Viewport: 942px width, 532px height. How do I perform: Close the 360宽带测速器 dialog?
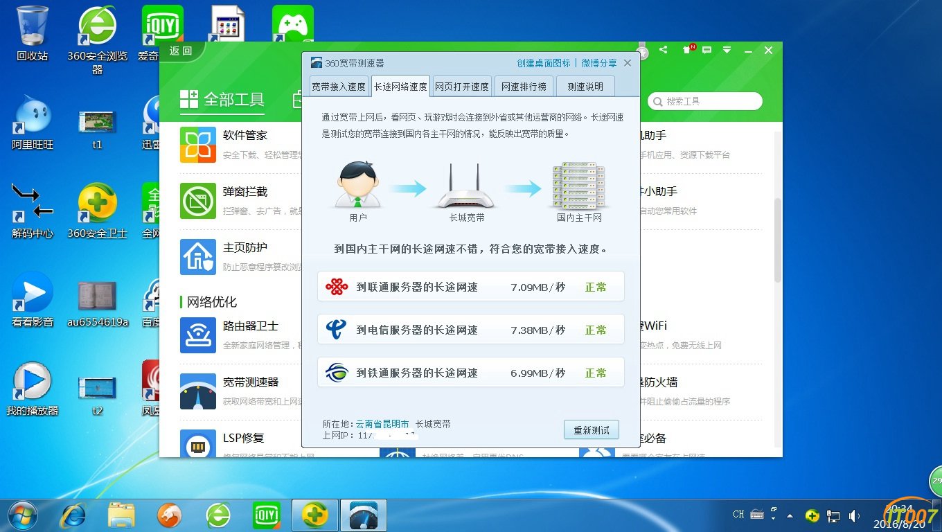pyautogui.click(x=628, y=63)
